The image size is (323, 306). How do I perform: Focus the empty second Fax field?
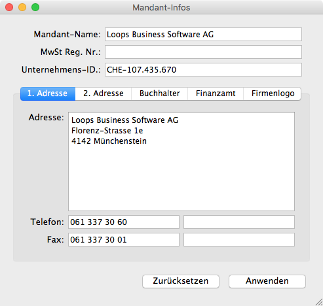(239, 240)
